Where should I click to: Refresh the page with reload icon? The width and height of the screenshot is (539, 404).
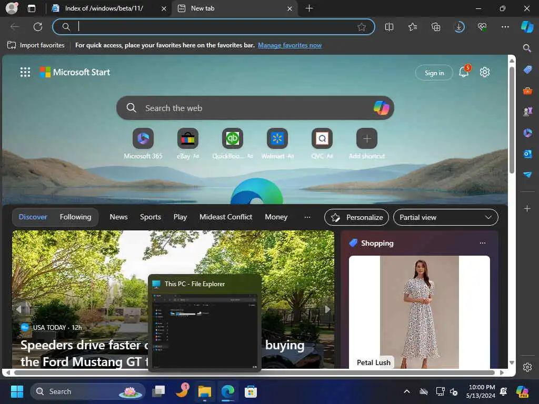click(x=38, y=27)
